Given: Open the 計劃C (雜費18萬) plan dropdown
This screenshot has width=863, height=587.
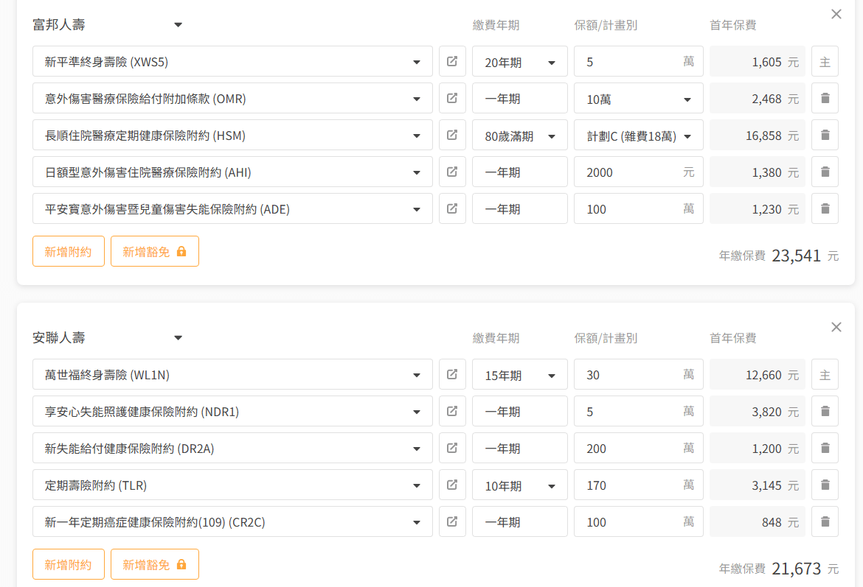Looking at the screenshot, I should 638,136.
